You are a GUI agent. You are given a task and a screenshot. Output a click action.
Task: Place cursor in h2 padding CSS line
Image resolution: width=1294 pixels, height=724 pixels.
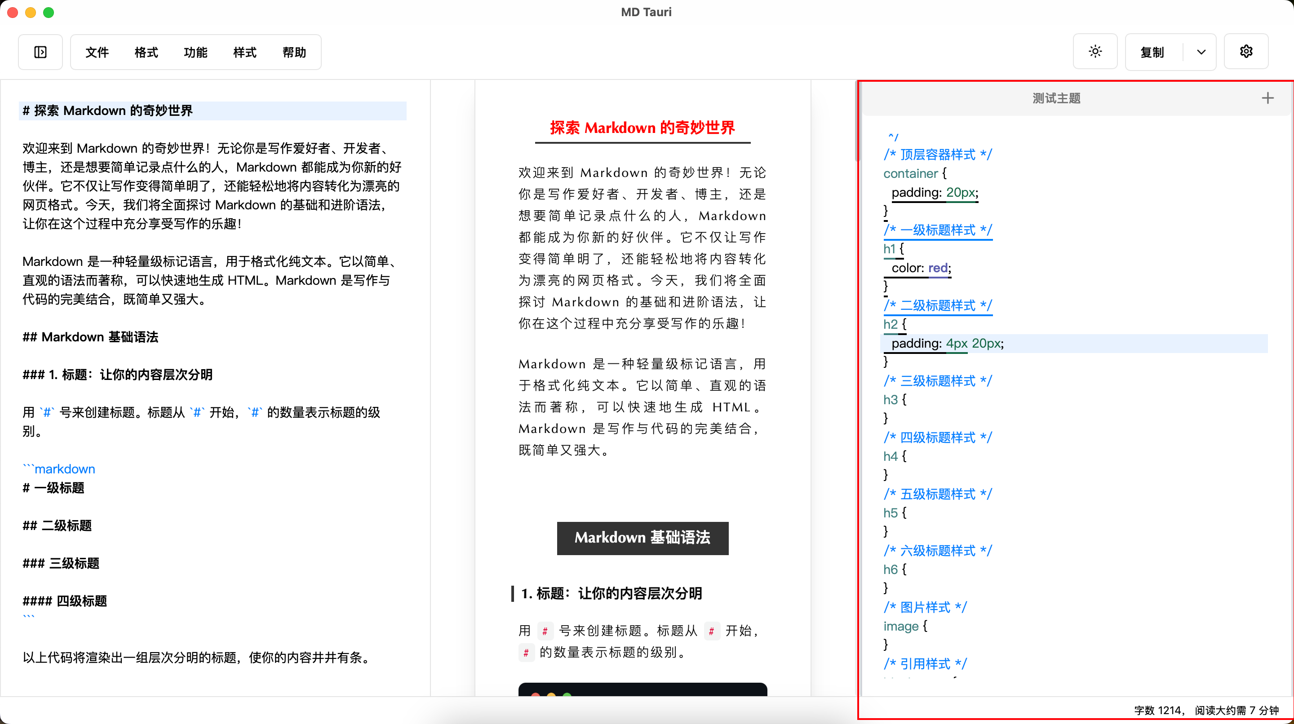tap(948, 344)
